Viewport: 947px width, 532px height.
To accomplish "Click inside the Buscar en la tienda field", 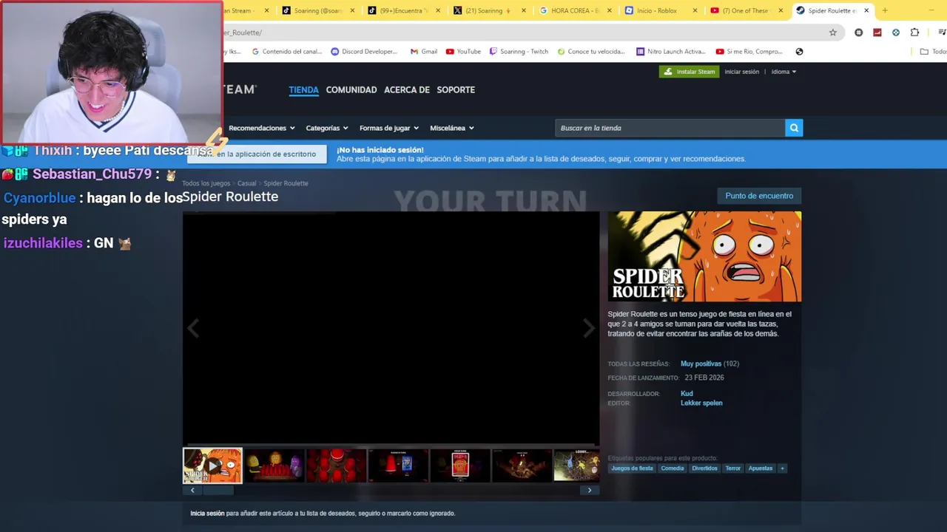I will (x=670, y=128).
